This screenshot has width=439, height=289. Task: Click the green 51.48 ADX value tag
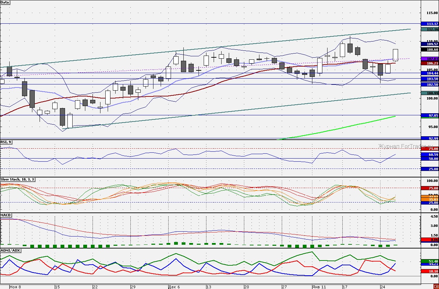tap(430, 261)
